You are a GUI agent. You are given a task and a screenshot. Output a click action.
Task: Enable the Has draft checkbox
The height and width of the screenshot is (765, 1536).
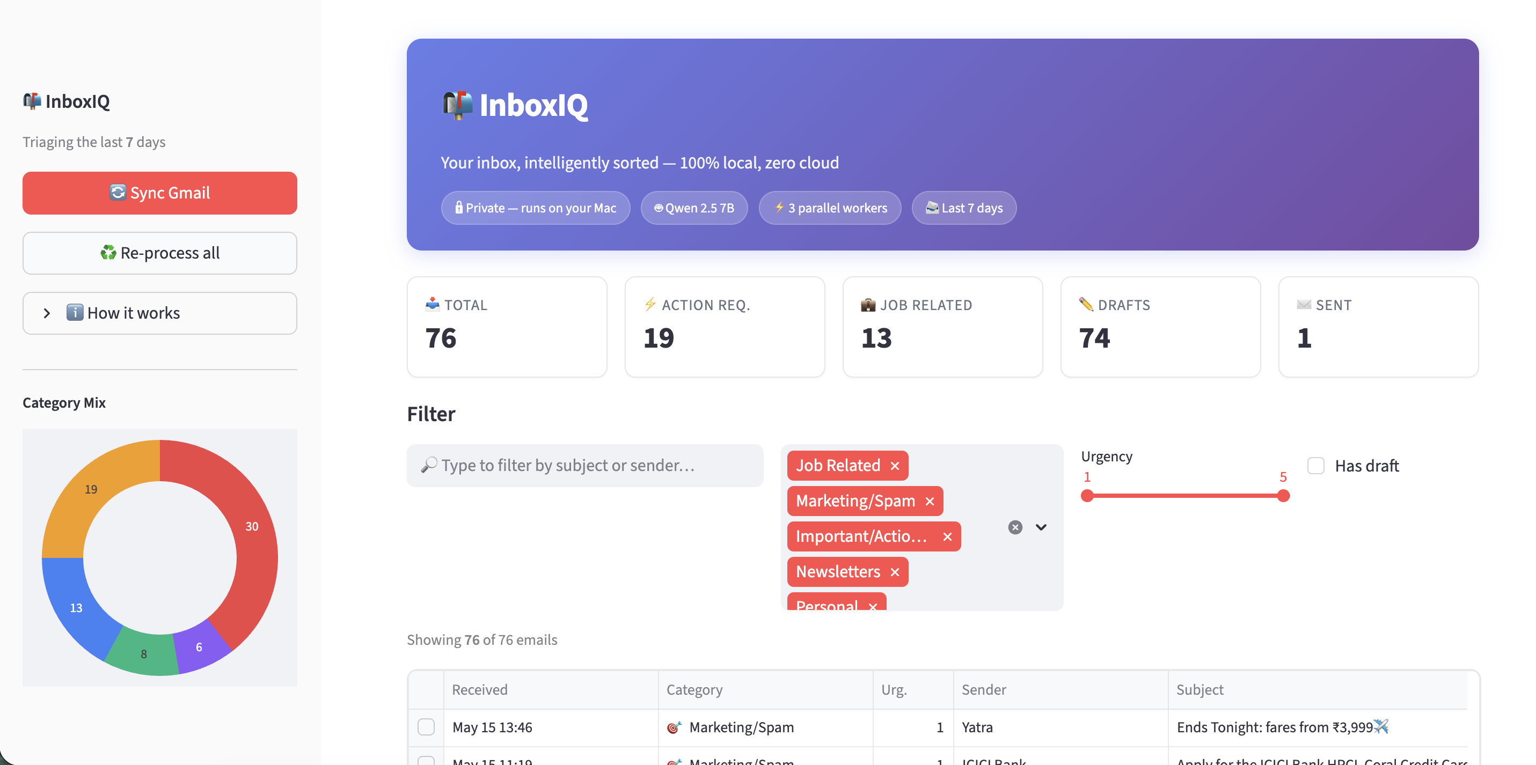point(1315,466)
